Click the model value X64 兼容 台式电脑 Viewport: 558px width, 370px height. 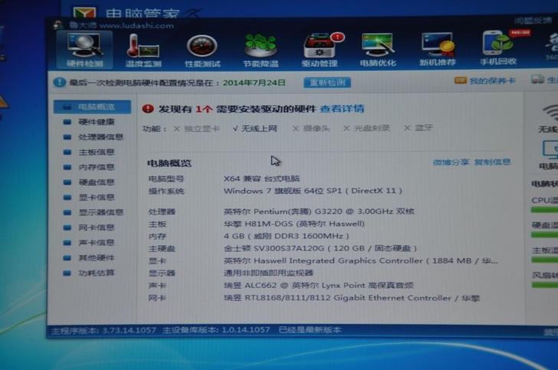[x=261, y=178]
